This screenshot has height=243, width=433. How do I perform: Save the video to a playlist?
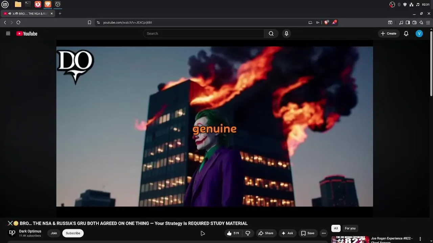[308, 233]
